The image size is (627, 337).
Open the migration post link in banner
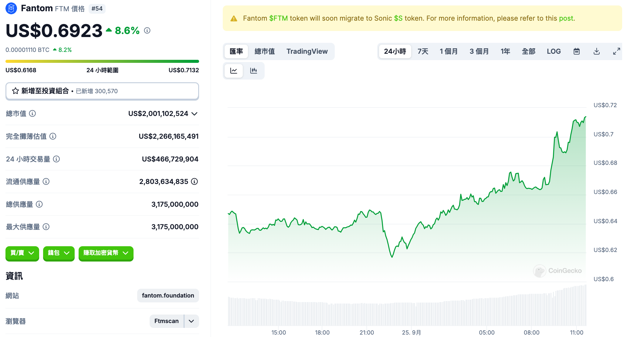(x=566, y=18)
